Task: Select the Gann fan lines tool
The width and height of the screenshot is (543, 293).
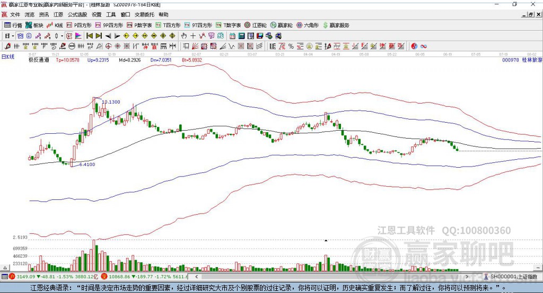Action: pos(195,47)
